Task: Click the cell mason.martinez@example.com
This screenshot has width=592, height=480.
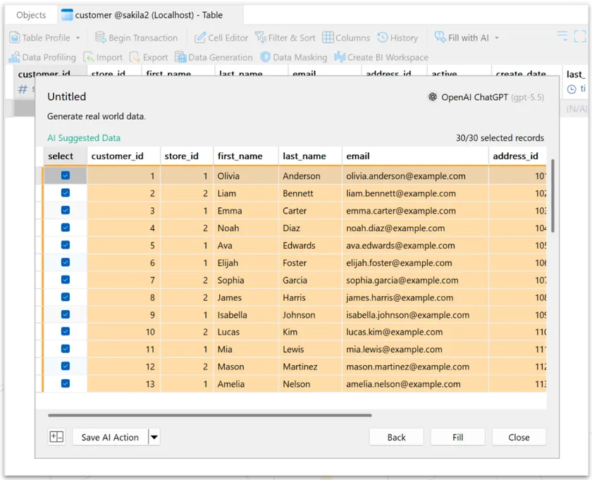Action: (x=415, y=367)
